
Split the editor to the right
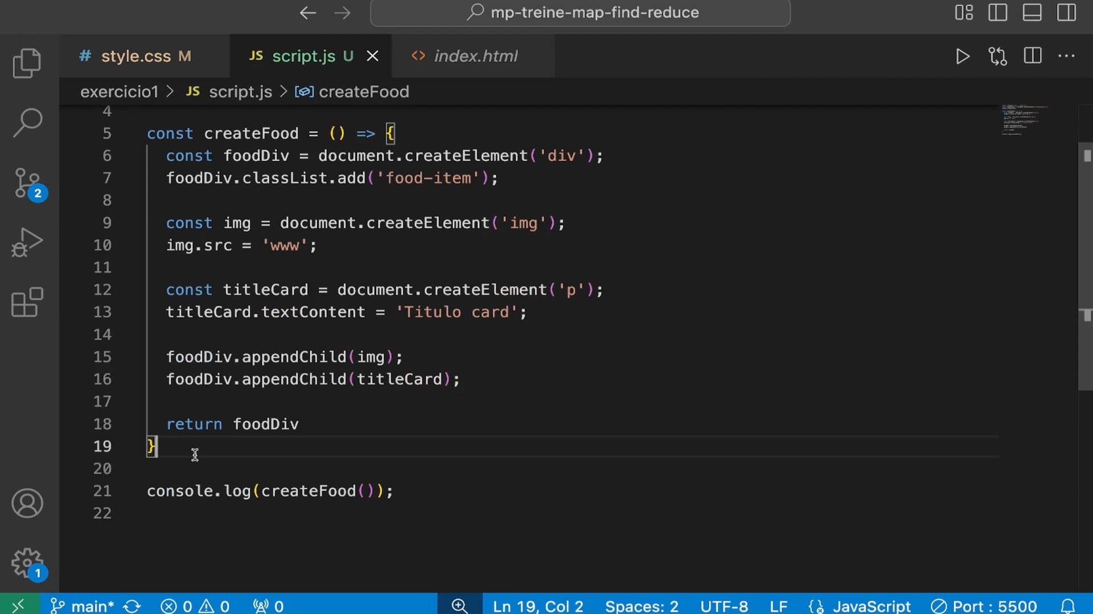[x=1032, y=56]
